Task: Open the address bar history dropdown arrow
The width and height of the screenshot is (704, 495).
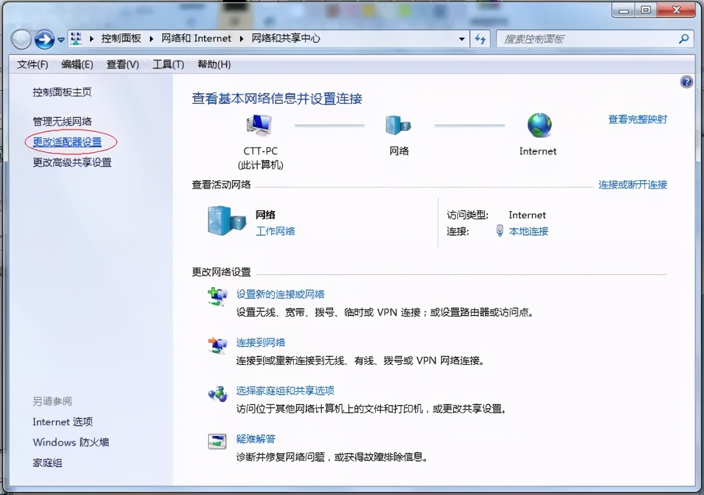Action: pos(461,38)
